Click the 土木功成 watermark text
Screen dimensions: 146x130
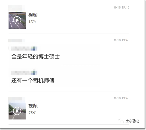[132, 121]
